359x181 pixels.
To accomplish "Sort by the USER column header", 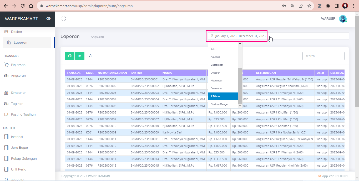I will click(x=321, y=73).
